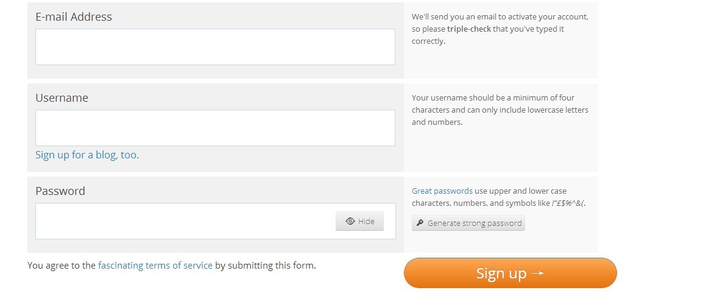Click inside the Username input field
This screenshot has height=293, width=717.
point(216,128)
